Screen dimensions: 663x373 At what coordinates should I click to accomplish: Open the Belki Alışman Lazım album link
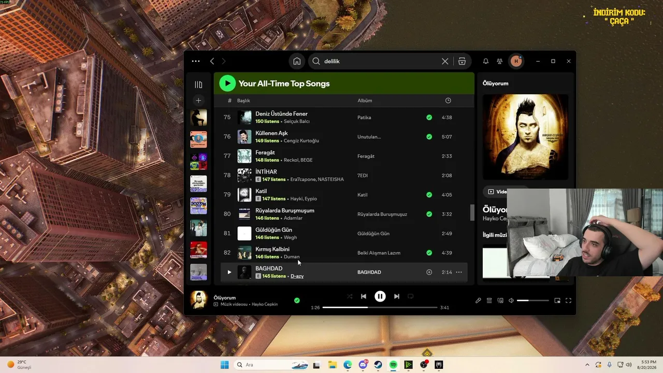click(x=379, y=253)
